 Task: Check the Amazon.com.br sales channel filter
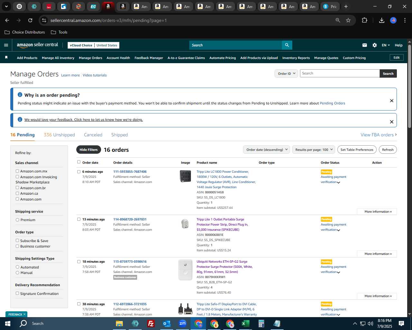pos(17,188)
